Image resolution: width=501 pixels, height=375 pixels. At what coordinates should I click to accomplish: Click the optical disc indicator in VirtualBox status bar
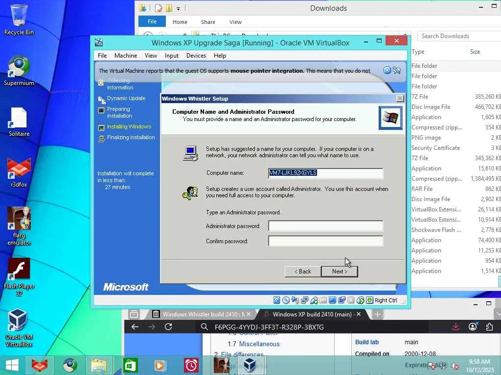286,300
